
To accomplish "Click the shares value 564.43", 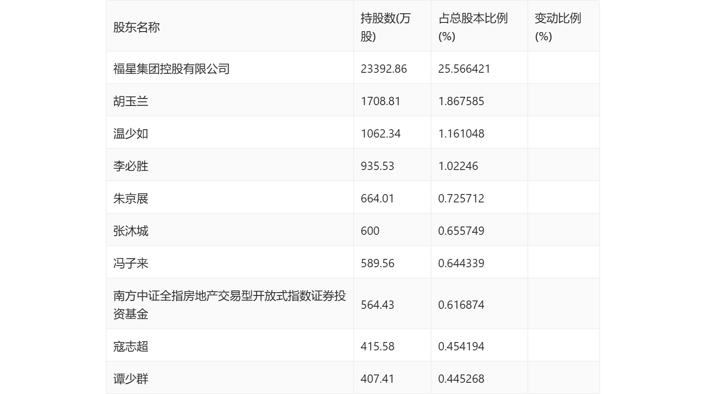I will [378, 305].
